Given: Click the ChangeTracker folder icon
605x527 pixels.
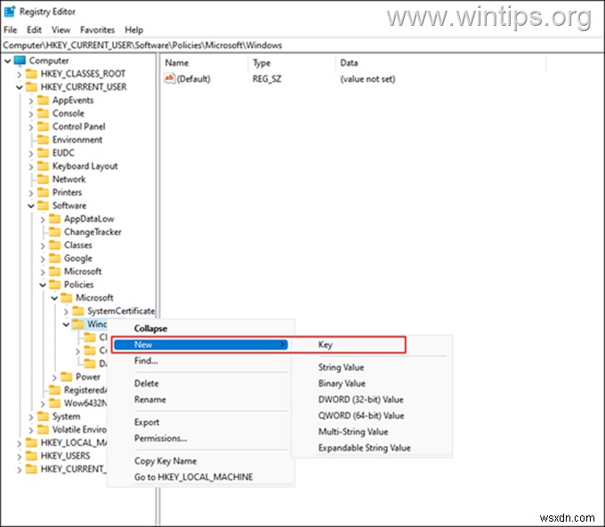Looking at the screenshot, I should 55,232.
